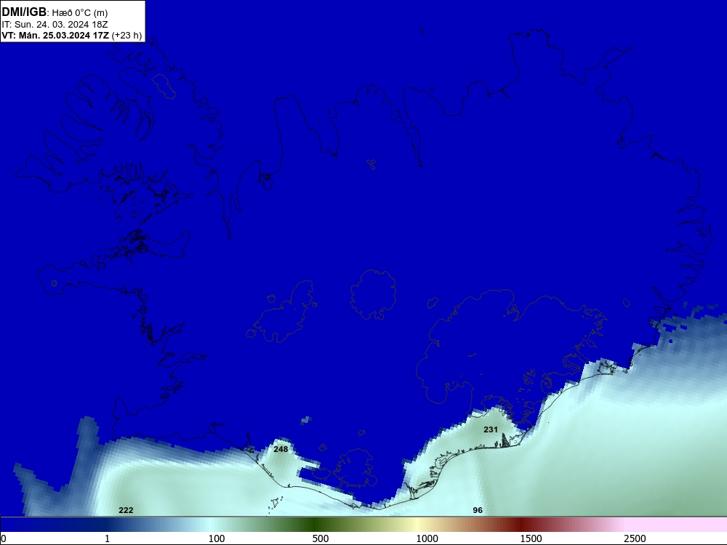Click the 96 height value on map

(478, 510)
